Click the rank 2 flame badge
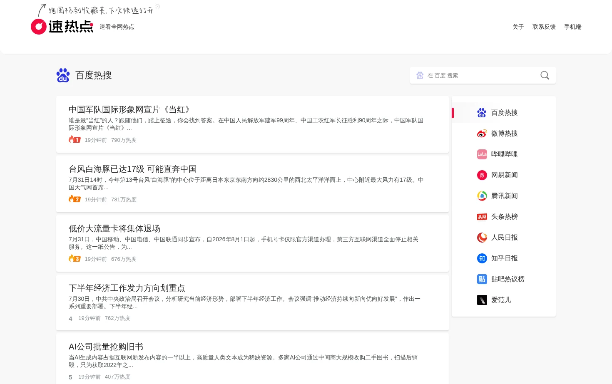 (75, 199)
